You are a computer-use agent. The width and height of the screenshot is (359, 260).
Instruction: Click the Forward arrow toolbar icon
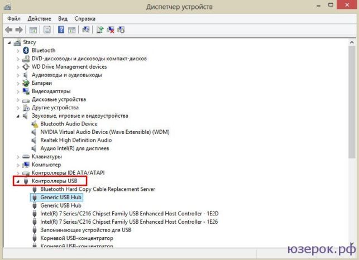[x=19, y=30]
